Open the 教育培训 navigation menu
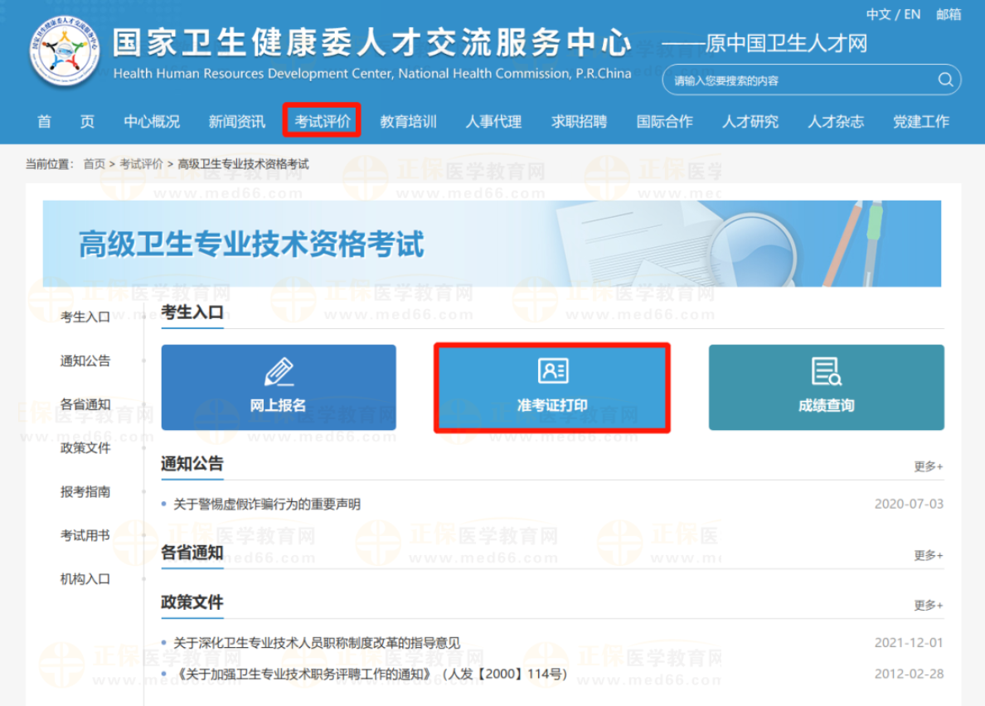 tap(408, 122)
